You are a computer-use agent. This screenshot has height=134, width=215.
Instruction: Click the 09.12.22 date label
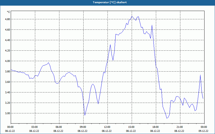tap(203, 131)
